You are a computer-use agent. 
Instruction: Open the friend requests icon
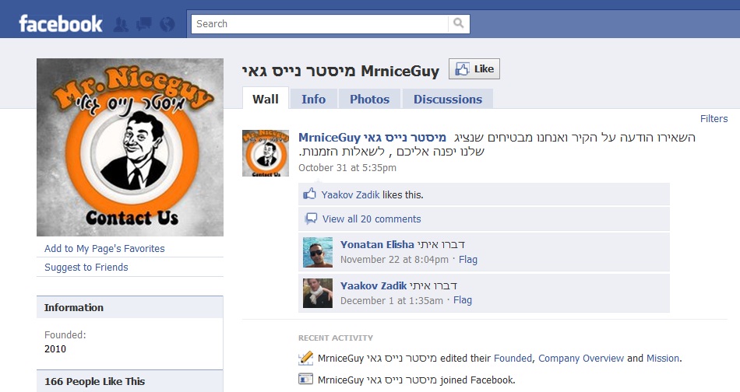pyautogui.click(x=121, y=24)
